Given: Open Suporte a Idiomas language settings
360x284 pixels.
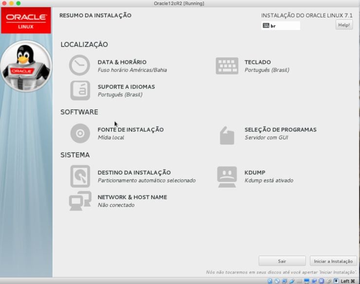Looking at the screenshot, I should pyautogui.click(x=112, y=90).
